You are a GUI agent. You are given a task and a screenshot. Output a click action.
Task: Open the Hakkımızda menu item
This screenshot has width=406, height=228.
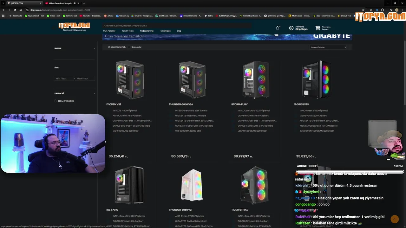[x=165, y=31]
